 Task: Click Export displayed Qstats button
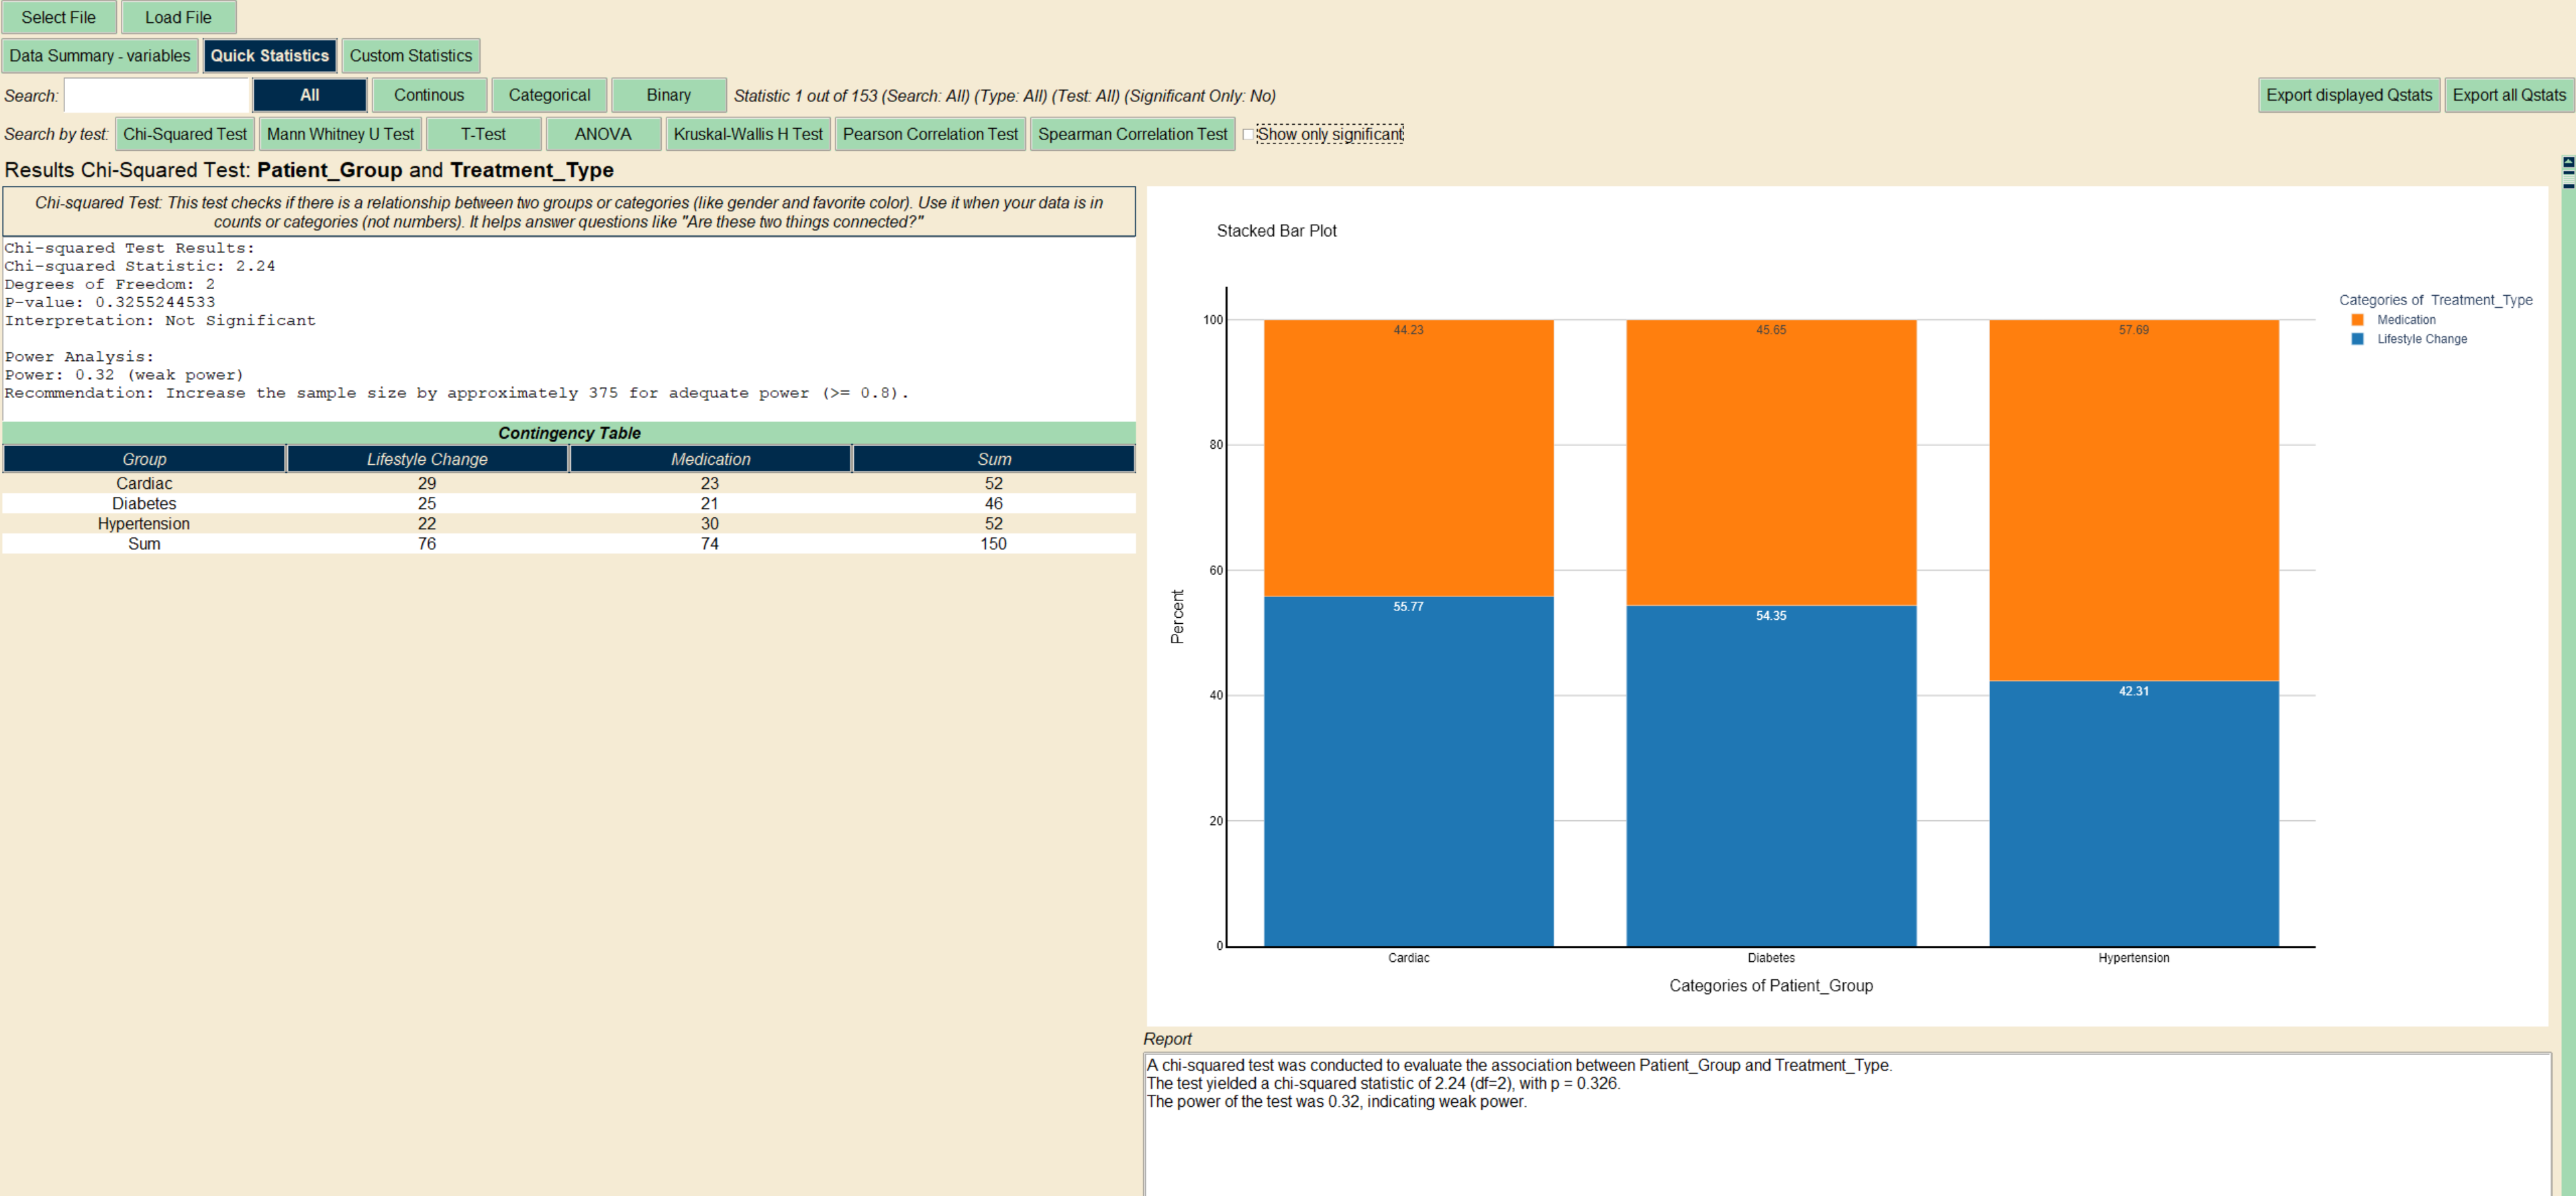coord(2348,95)
